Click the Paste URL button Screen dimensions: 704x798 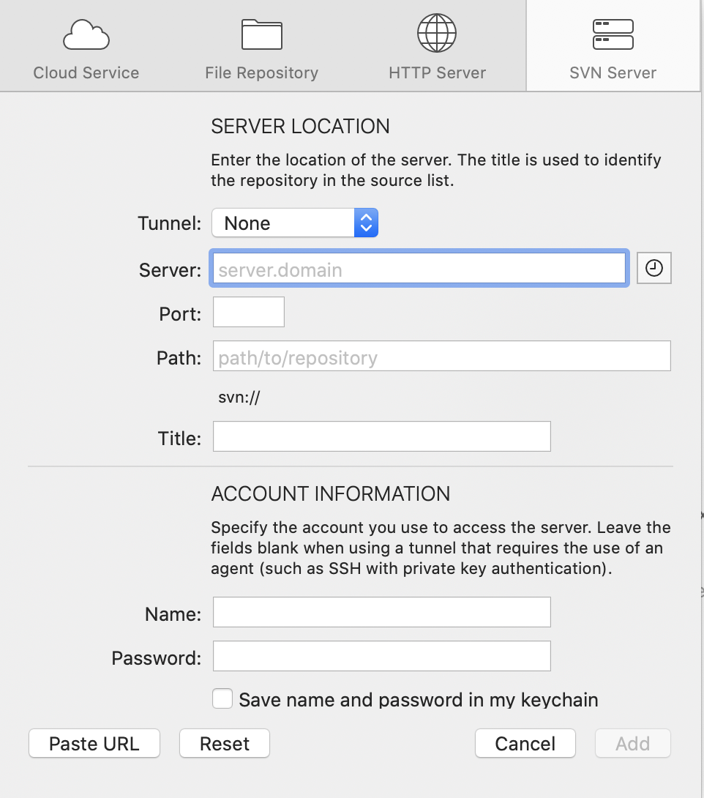click(x=94, y=744)
